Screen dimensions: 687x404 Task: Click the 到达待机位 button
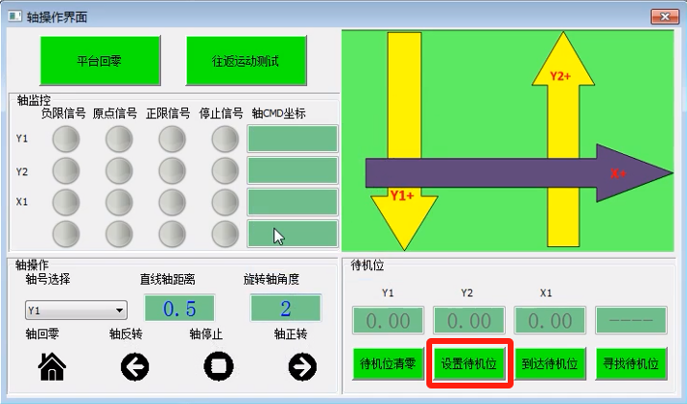pyautogui.click(x=549, y=364)
